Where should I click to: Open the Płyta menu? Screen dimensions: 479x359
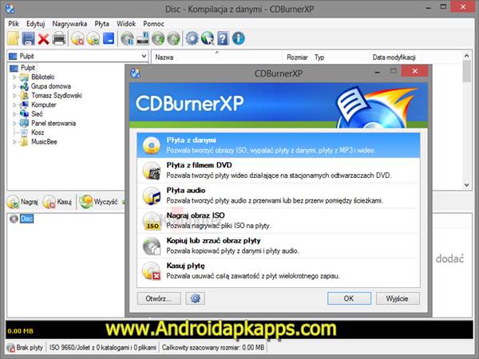[x=101, y=24]
